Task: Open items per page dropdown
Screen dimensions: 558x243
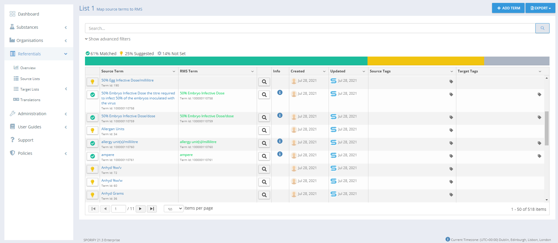Action: coord(173,209)
